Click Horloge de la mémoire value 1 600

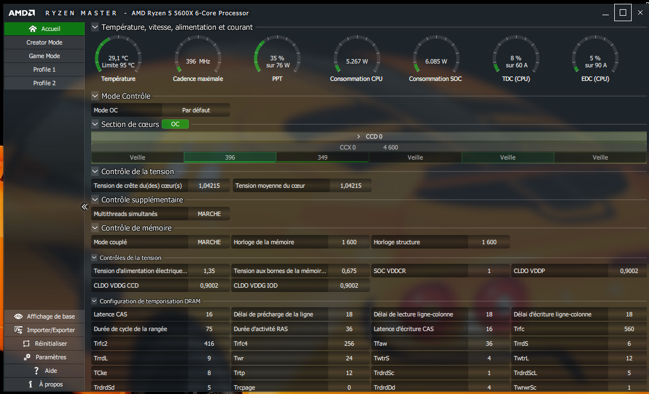(x=349, y=242)
